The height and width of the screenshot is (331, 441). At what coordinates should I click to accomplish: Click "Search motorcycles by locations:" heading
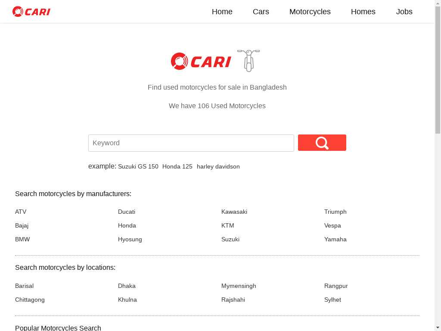[65, 267]
